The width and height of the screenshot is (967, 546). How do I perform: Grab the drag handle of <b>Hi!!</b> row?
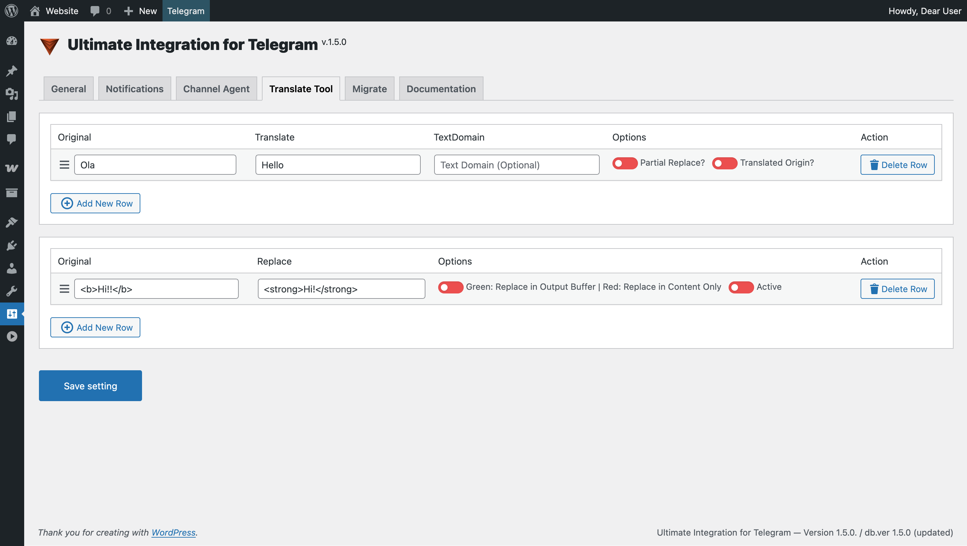(x=64, y=289)
